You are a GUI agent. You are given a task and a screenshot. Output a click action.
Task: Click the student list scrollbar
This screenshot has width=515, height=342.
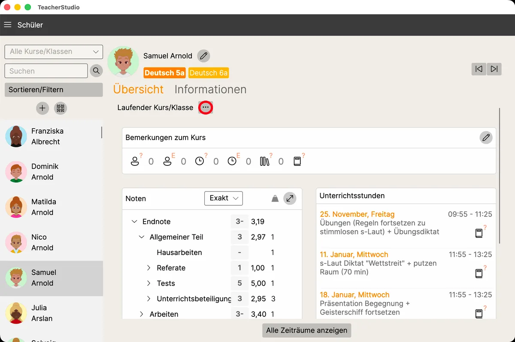pyautogui.click(x=102, y=132)
